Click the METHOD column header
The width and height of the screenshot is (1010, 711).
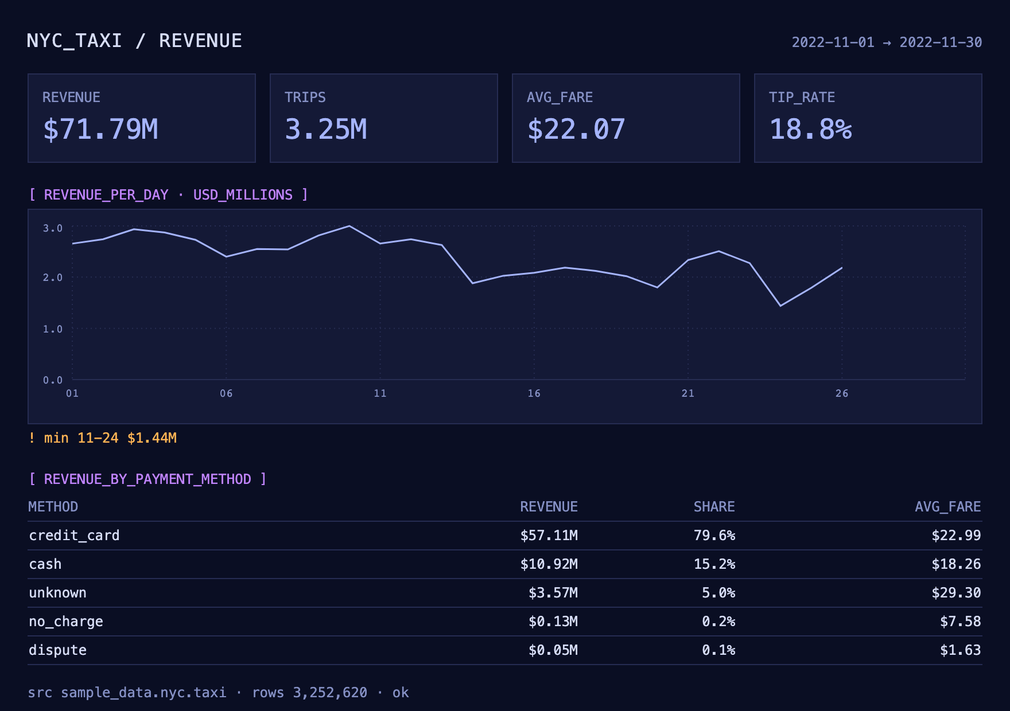pyautogui.click(x=53, y=507)
